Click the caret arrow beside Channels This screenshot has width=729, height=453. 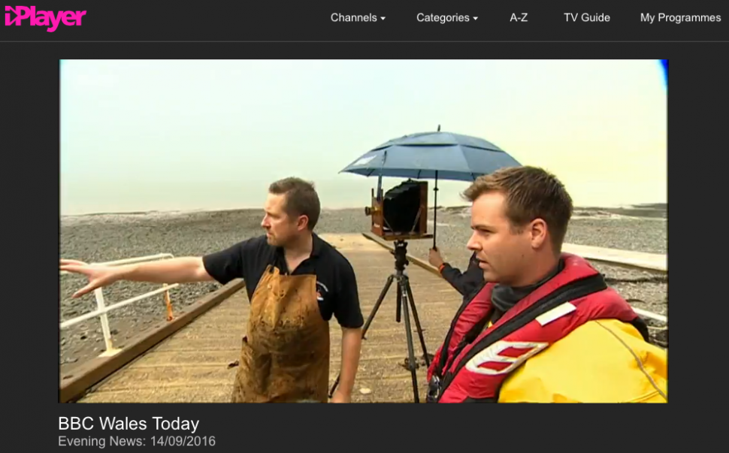[383, 19]
